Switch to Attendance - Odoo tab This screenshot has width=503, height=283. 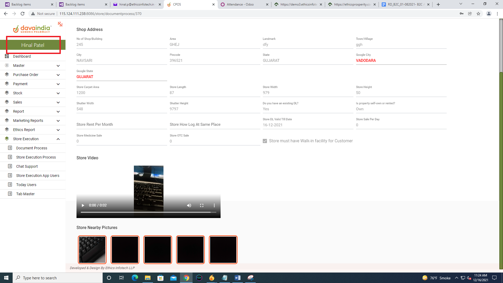(x=240, y=4)
